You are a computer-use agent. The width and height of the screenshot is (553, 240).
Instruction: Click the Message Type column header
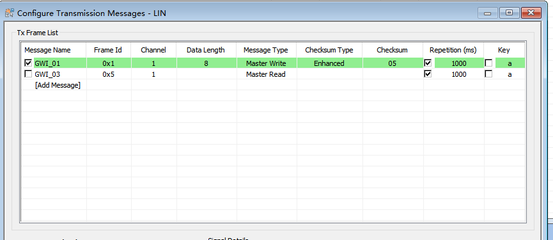(267, 50)
